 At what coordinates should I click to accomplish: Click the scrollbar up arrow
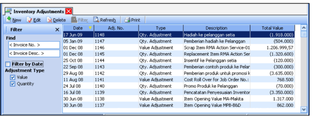coord(304,28)
